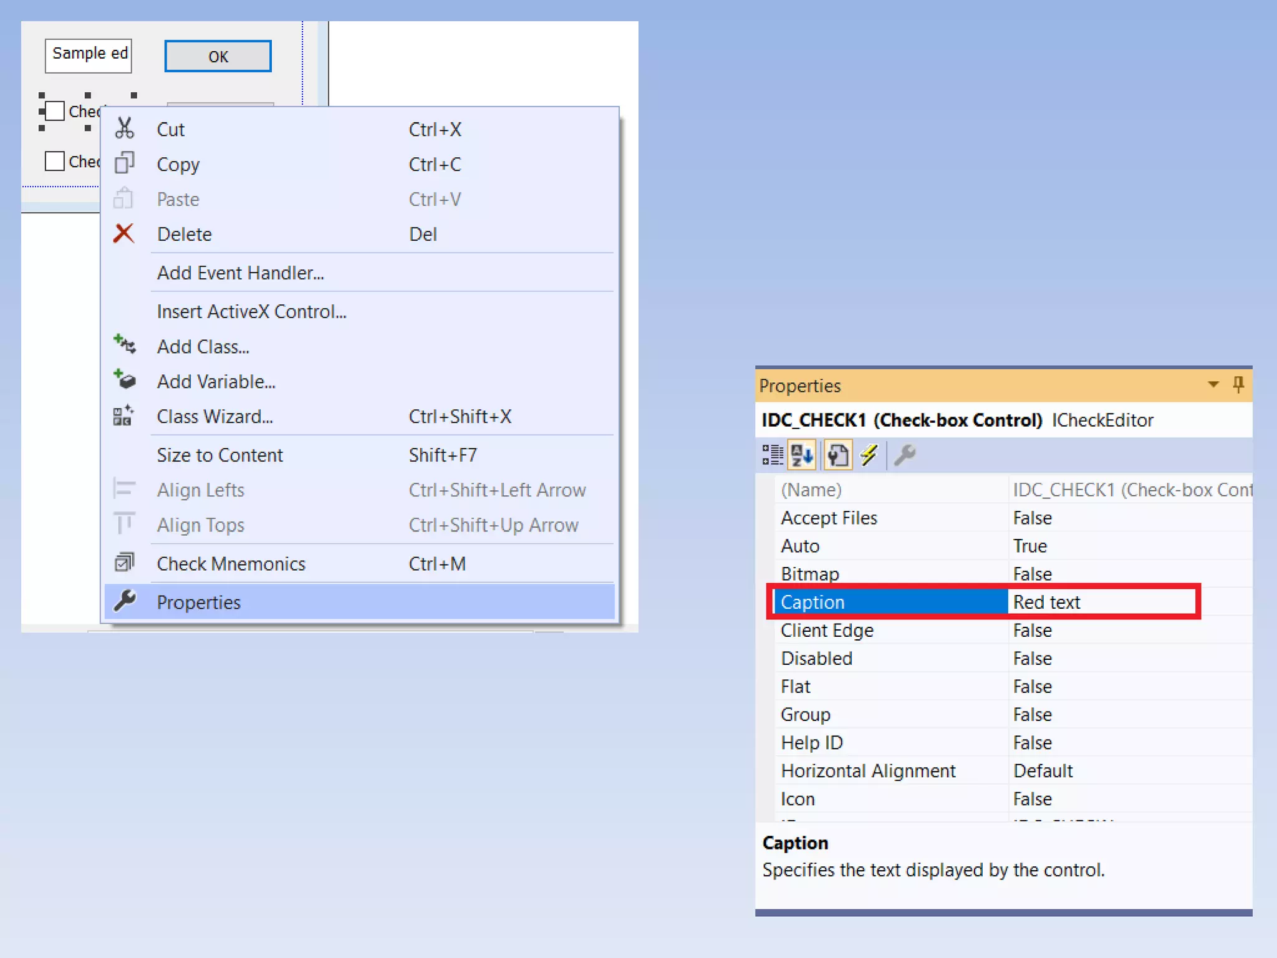Open the Properties window position dropdown arrow
Viewport: 1277px width, 958px height.
(1213, 384)
